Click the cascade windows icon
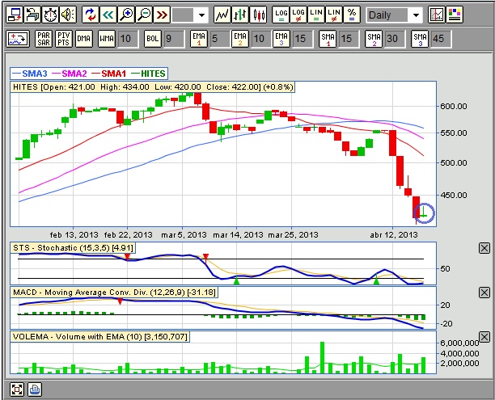The width and height of the screenshot is (495, 400). click(32, 15)
